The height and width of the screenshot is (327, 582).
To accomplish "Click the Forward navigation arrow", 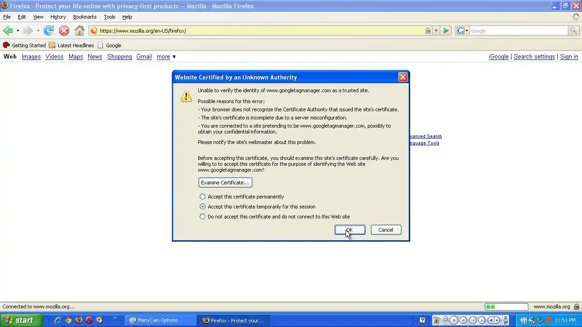I will pos(28,30).
